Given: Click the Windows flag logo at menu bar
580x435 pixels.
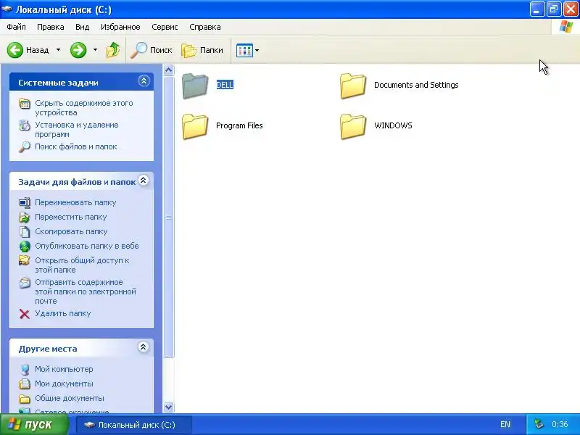Looking at the screenshot, I should point(566,27).
